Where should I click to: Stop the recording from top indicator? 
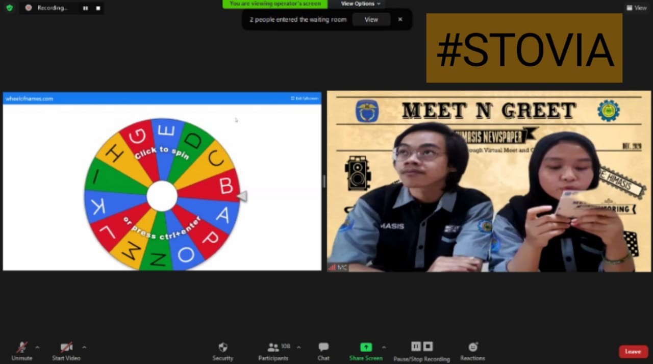tap(98, 8)
